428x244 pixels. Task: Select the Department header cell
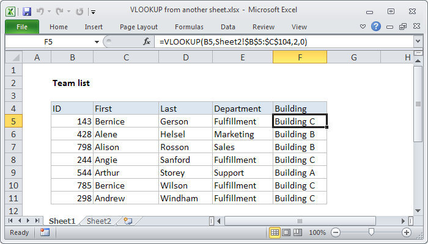point(242,109)
